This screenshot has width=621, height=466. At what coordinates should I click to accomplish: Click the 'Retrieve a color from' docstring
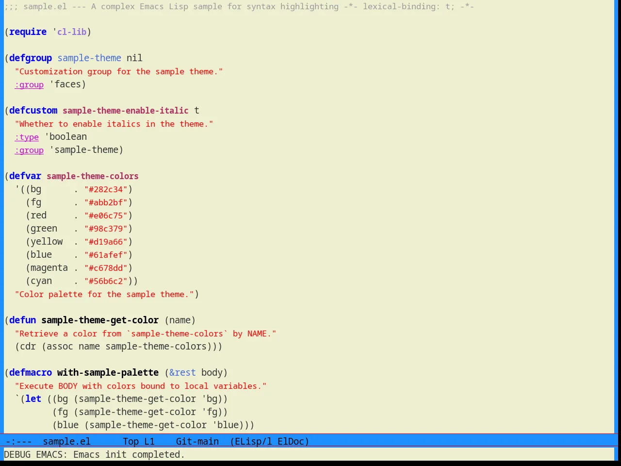146,333
